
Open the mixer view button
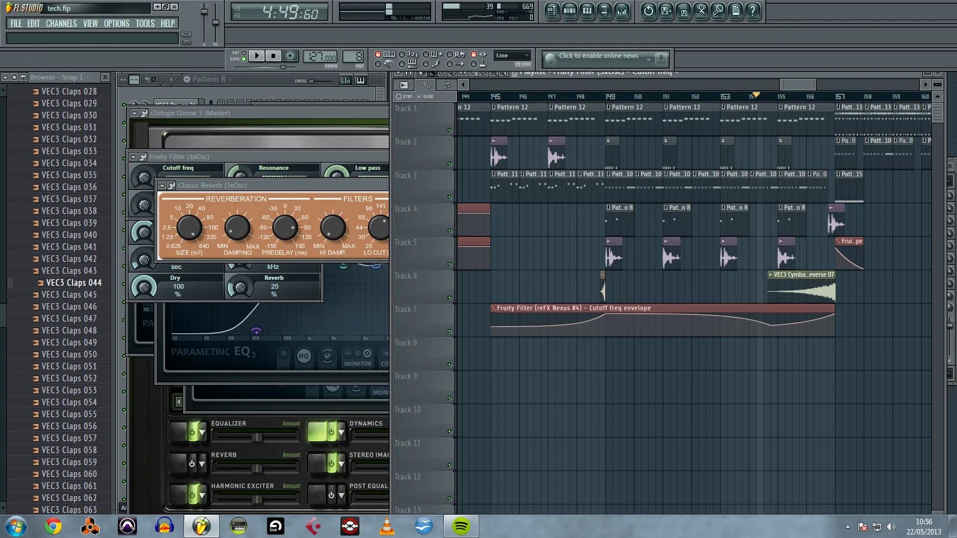click(622, 10)
